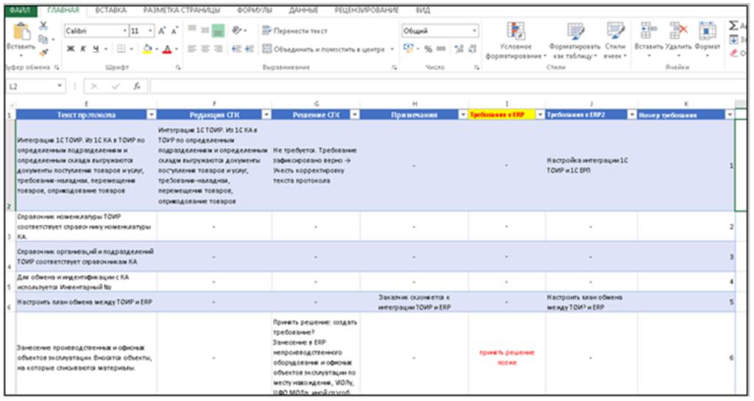The height and width of the screenshot is (401, 754).
Task: Open filter dropdown for Решение СТК column
Action: tap(353, 115)
